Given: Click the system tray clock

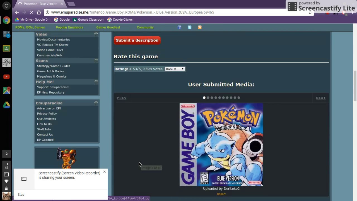Looking at the screenshot, I should [x=7, y=166].
